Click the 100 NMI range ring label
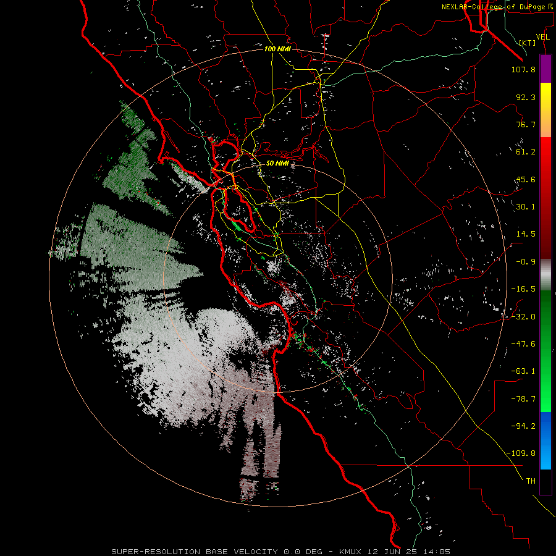Image resolution: width=556 pixels, height=556 pixels. pos(277,49)
